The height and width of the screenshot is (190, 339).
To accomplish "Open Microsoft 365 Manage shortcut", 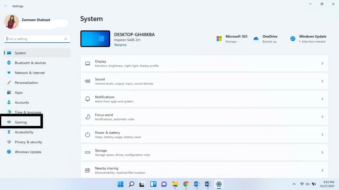I will click(x=232, y=39).
